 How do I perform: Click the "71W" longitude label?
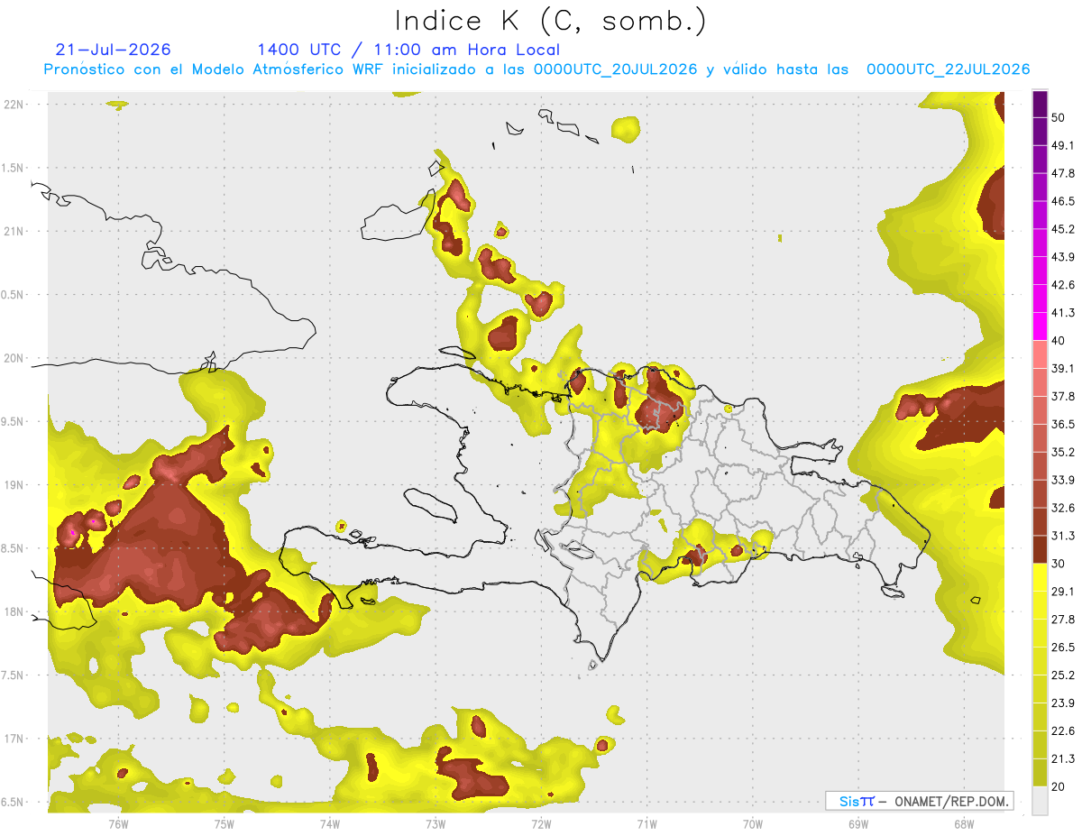646,823
